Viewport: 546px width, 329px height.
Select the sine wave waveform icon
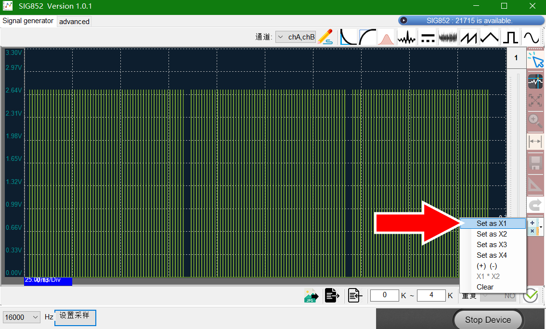[532, 37]
